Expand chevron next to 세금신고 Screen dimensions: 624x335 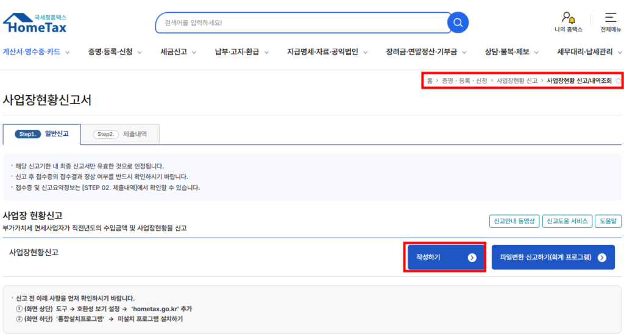(194, 52)
